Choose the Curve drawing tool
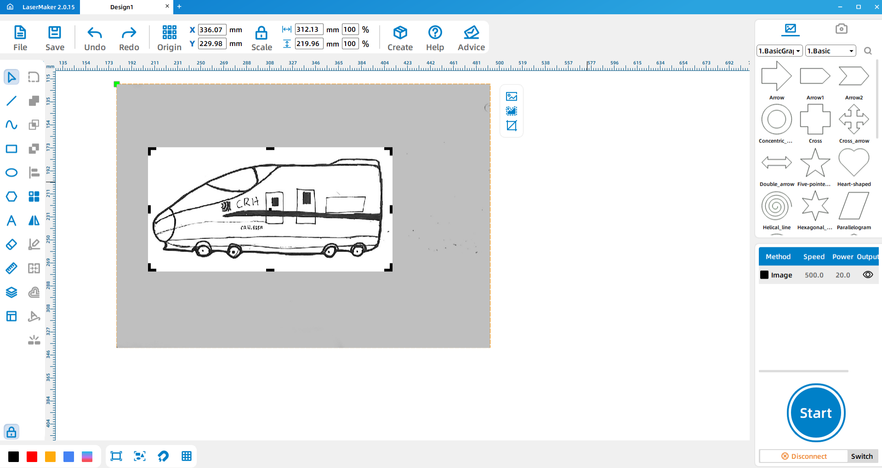882x468 pixels. click(11, 125)
